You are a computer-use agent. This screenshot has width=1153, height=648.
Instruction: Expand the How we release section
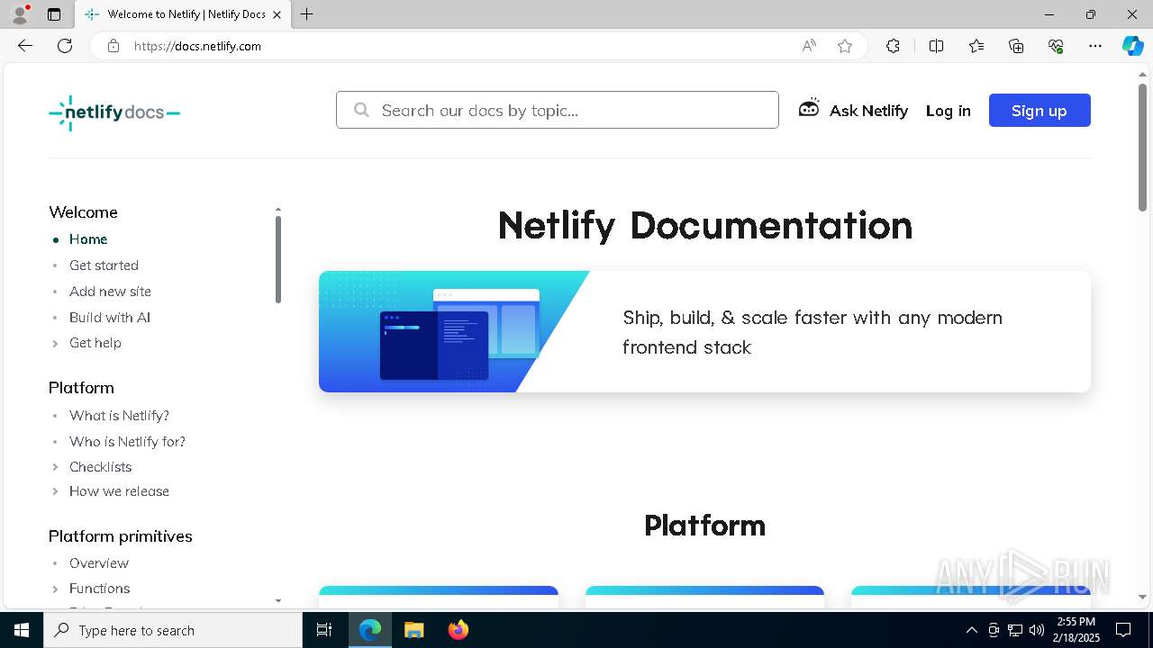56,491
